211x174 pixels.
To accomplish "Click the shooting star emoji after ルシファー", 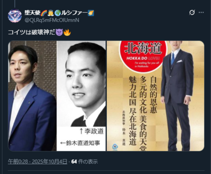I will tap(91, 13).
